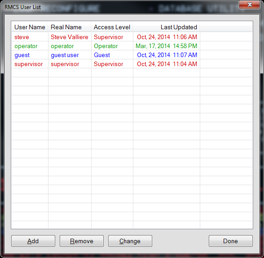Sort by the Access Level column header
The image size is (264, 258).
click(112, 27)
